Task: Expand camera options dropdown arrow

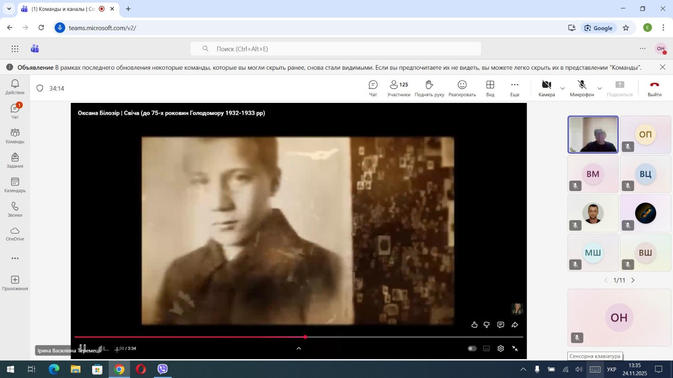Action: pyautogui.click(x=562, y=88)
